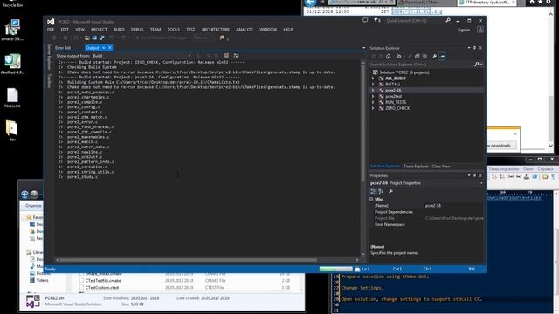Image resolution: width=559 pixels, height=314 pixels.
Task: Click the Sign in link
Action: (x=464, y=31)
